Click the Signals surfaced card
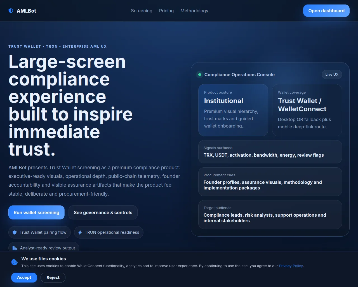The width and height of the screenshot is (358, 287). pyautogui.click(x=270, y=152)
